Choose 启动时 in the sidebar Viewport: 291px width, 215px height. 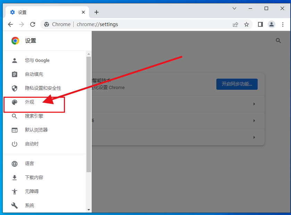pyautogui.click(x=44, y=144)
